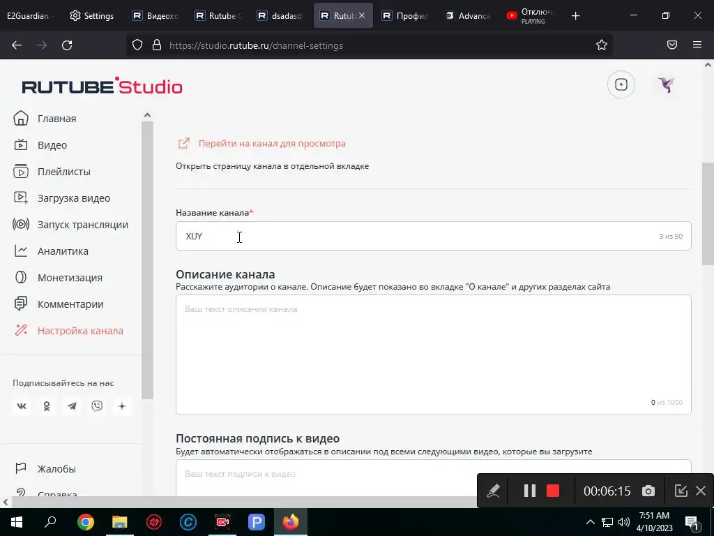
Task: Click the URL address bar
Action: click(x=369, y=45)
